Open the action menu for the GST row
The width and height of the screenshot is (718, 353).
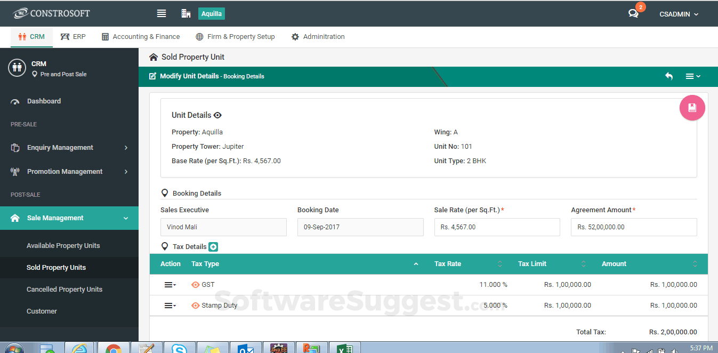168,284
